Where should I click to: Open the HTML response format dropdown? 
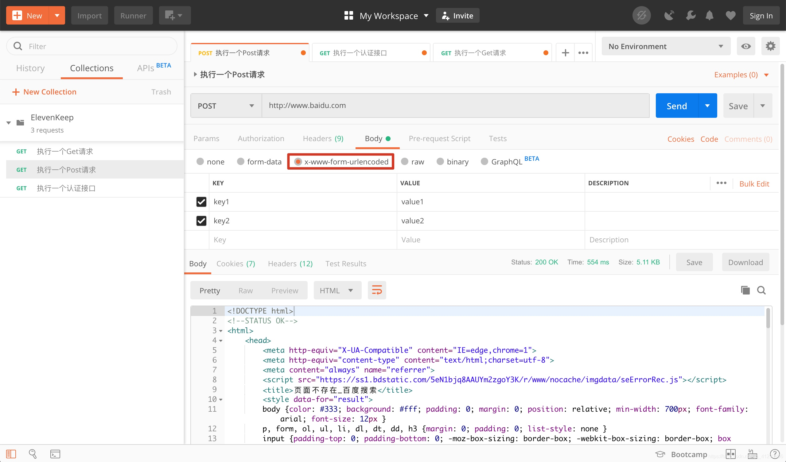[x=337, y=290]
